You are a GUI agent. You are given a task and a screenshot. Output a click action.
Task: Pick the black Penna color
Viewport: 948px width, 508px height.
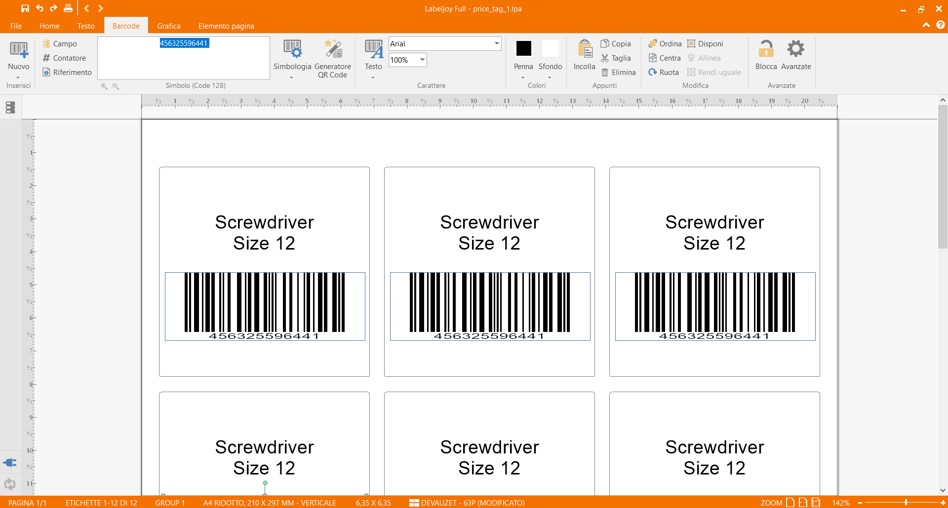coord(523,48)
